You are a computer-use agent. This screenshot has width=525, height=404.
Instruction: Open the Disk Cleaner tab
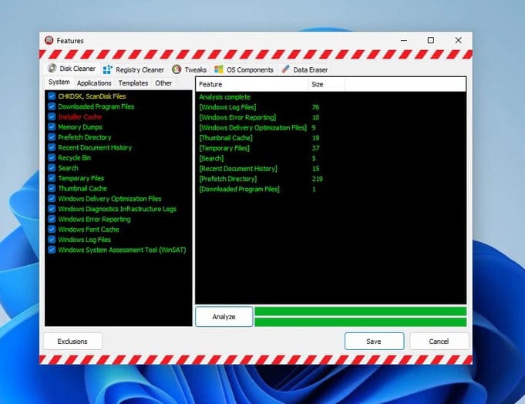click(72, 69)
